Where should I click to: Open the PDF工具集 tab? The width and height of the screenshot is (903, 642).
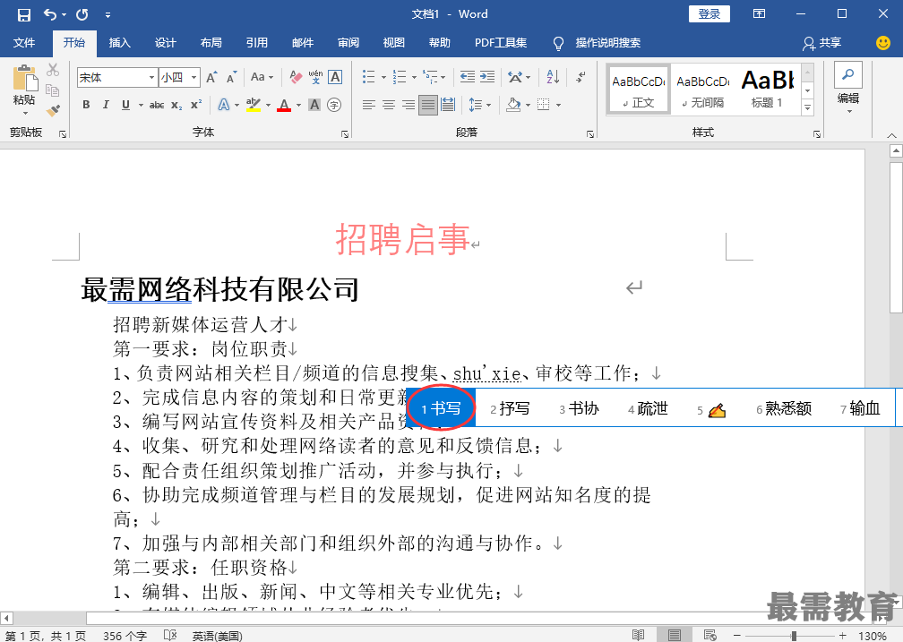(501, 43)
